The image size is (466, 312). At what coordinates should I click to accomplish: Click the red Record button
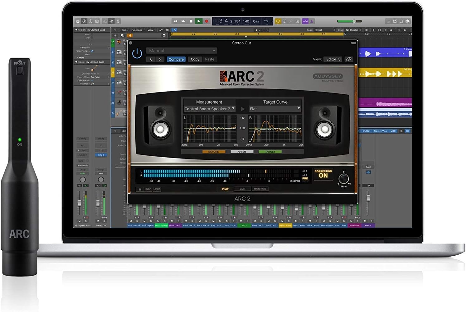point(206,21)
